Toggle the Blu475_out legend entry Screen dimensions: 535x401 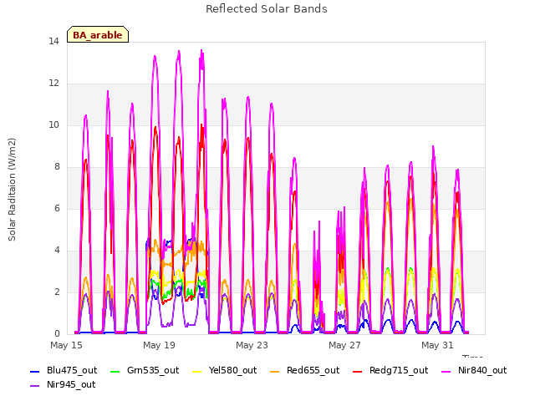pyautogui.click(x=64, y=371)
